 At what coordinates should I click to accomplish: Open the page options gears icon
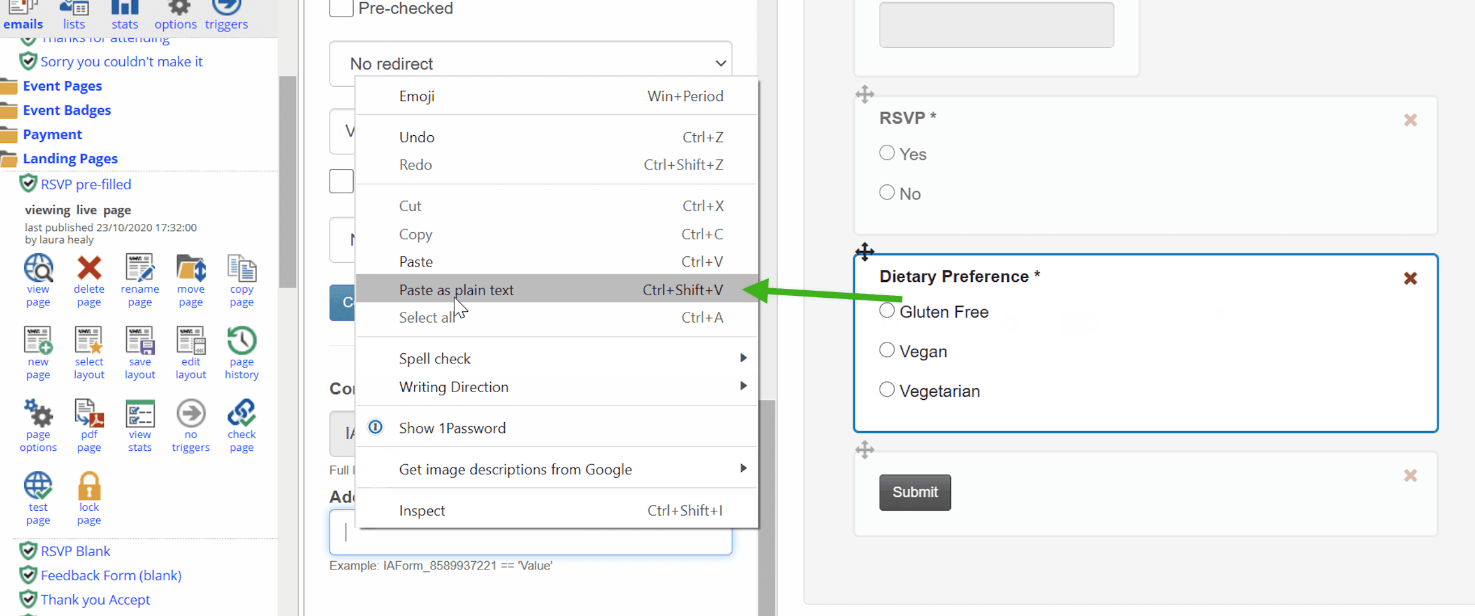38,413
